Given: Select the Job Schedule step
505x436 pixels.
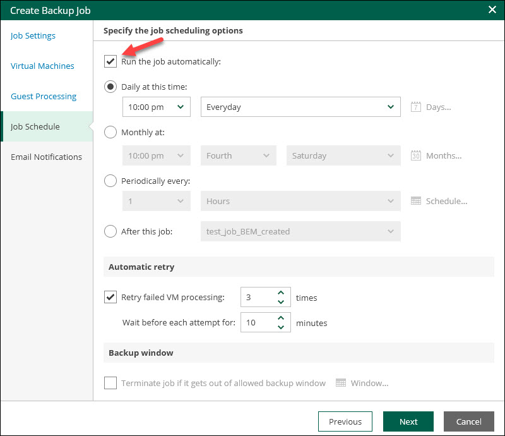Looking at the screenshot, I should [x=47, y=126].
